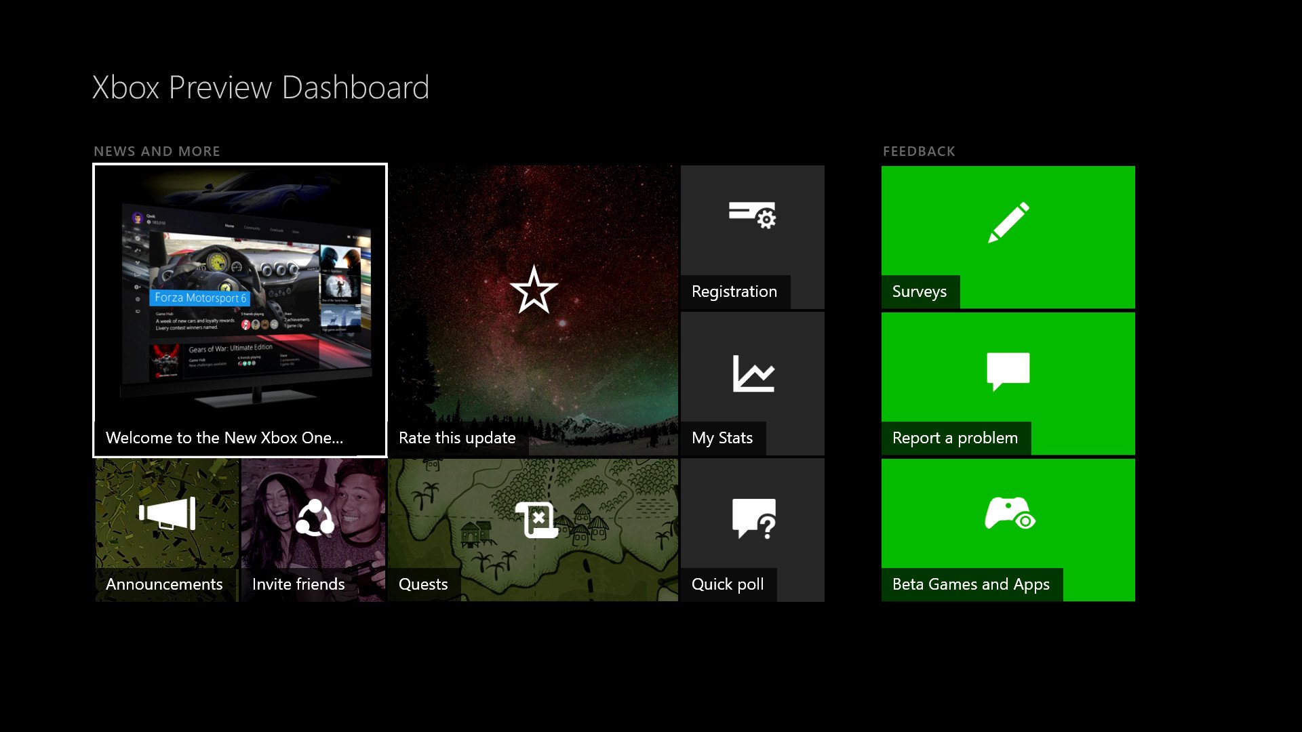The width and height of the screenshot is (1302, 732).
Task: Select the Report a problem label
Action: (955, 439)
